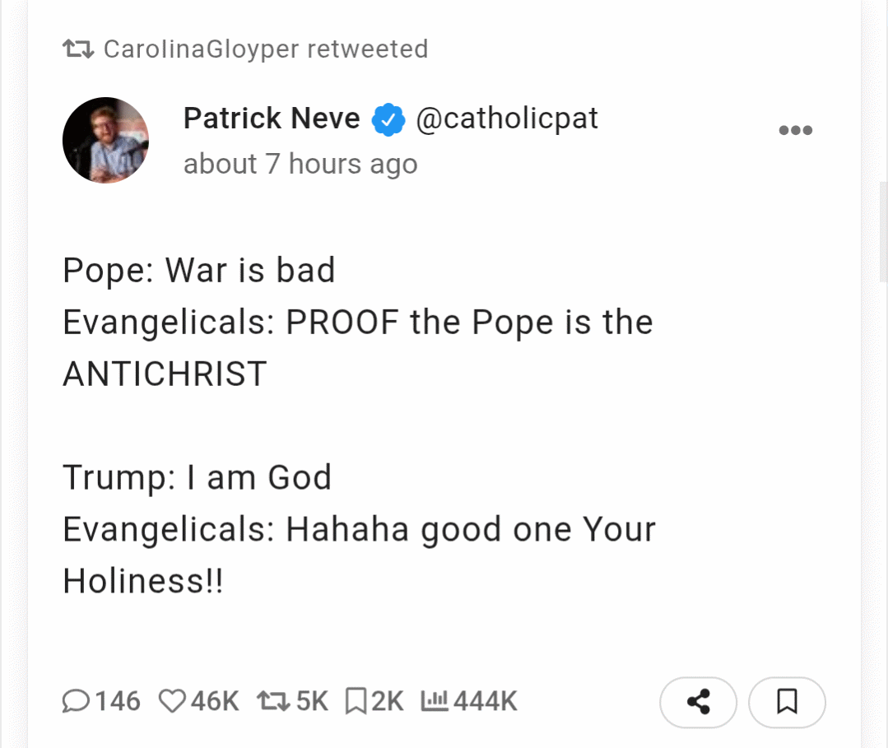The height and width of the screenshot is (748, 888).
Task: Open the Patrick Neve display name
Action: point(272,118)
